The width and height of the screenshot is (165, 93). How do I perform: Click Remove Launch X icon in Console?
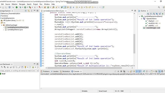121,71
